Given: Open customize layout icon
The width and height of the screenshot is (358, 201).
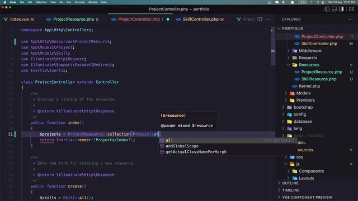Looking at the screenshot, I should coord(351,9).
